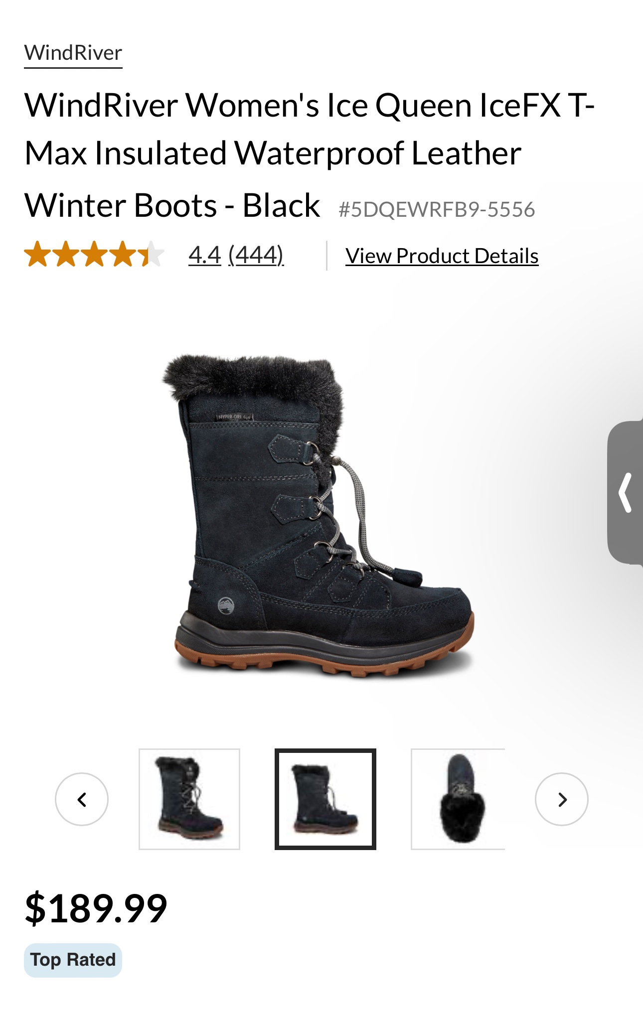643x1018 pixels.
Task: Open the WindRiver brand link
Action: click(73, 53)
